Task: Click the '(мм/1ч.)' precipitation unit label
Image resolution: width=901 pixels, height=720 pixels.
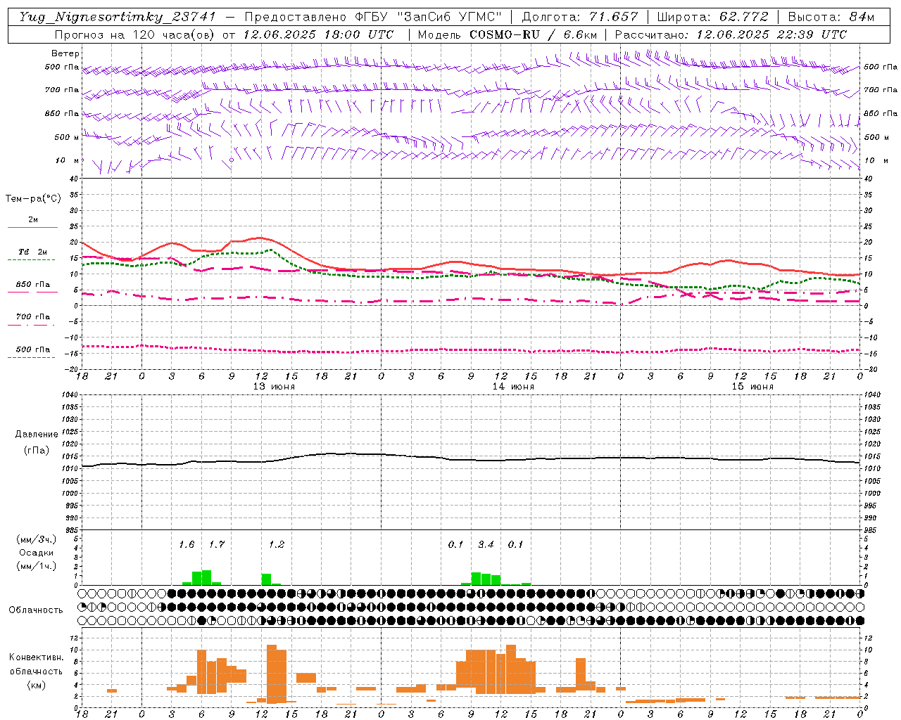Action: pos(36,565)
